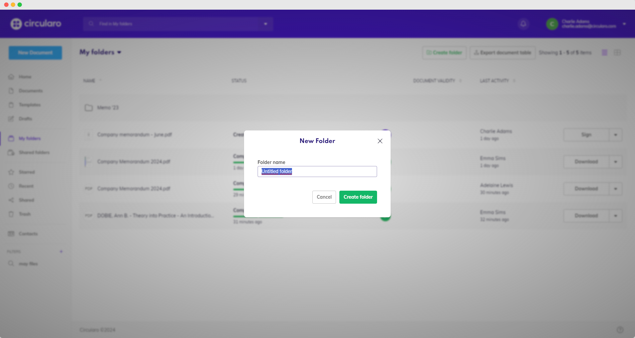Expand the My folders title dropdown
The width and height of the screenshot is (635, 338).
coord(119,52)
